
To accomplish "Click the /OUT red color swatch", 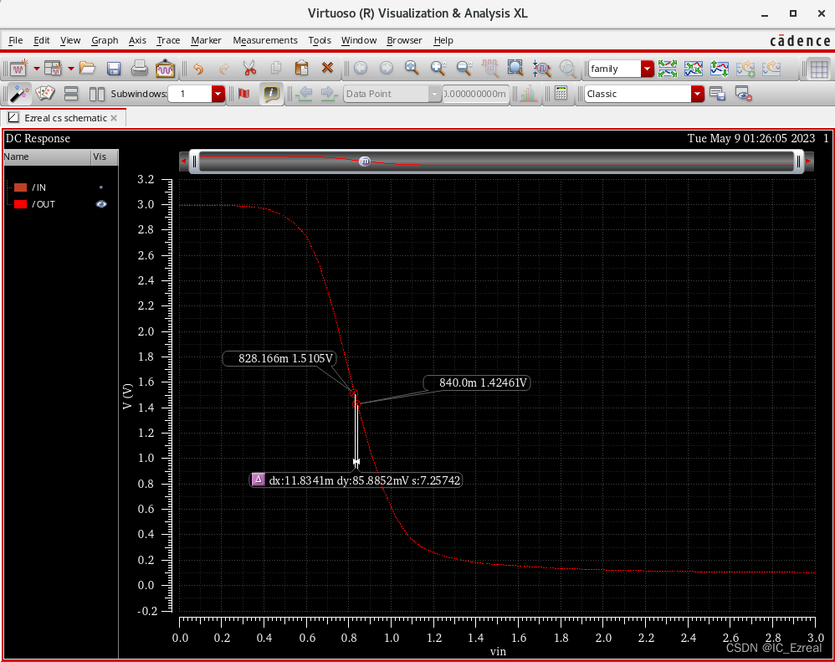I will point(21,204).
